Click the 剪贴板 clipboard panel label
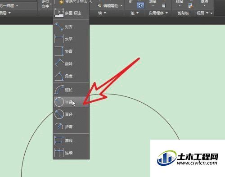225x177 pixels. click(x=183, y=13)
